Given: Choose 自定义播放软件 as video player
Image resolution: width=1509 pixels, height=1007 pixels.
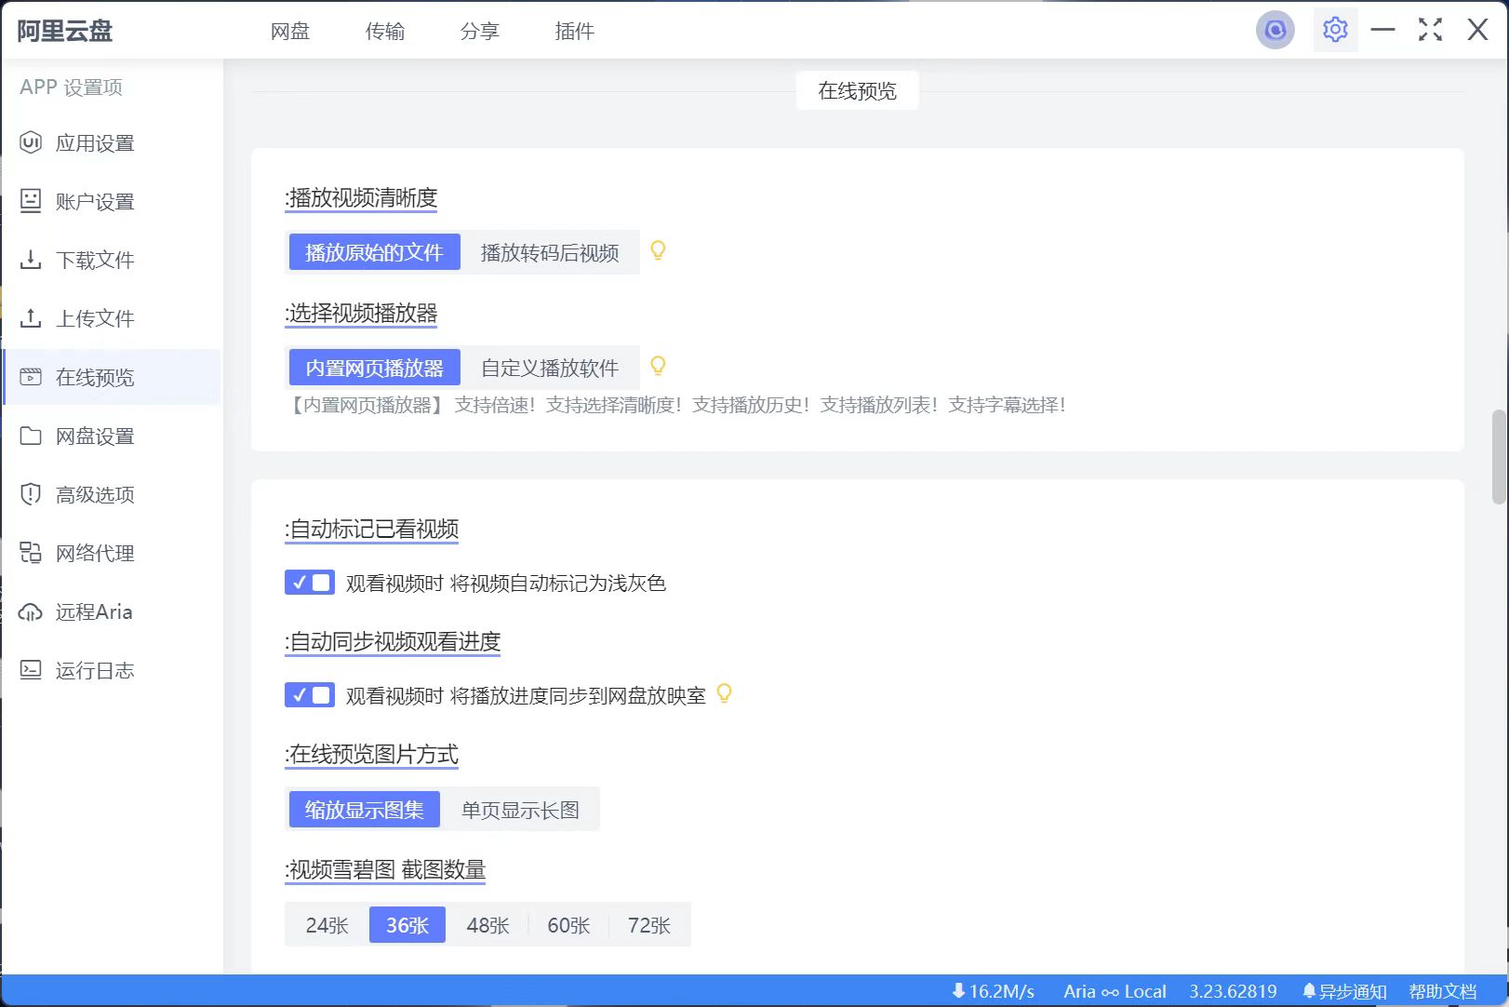Looking at the screenshot, I should pos(550,368).
